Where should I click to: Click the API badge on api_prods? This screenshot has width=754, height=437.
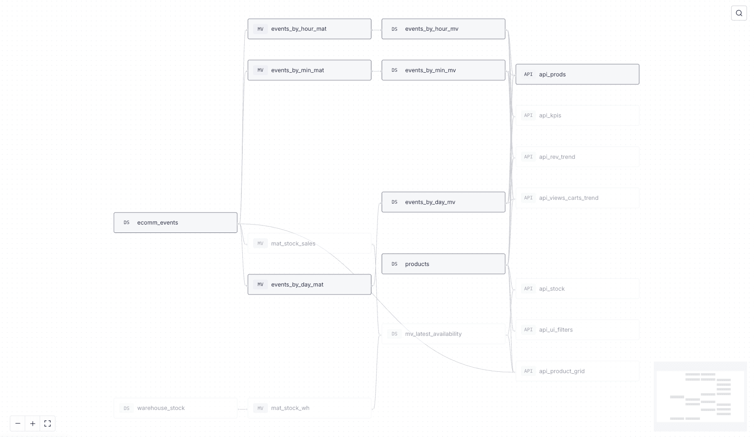[528, 74]
